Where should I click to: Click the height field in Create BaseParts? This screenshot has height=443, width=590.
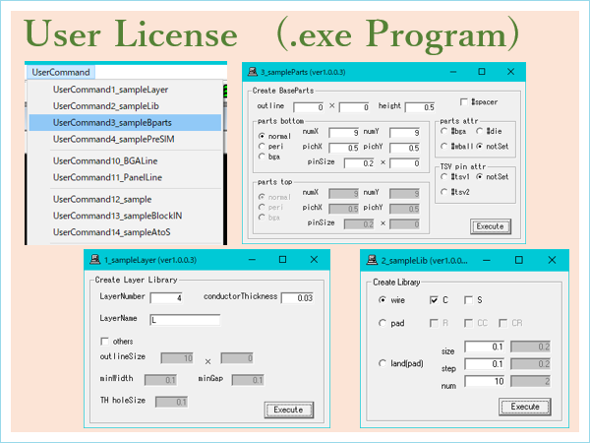pos(420,106)
